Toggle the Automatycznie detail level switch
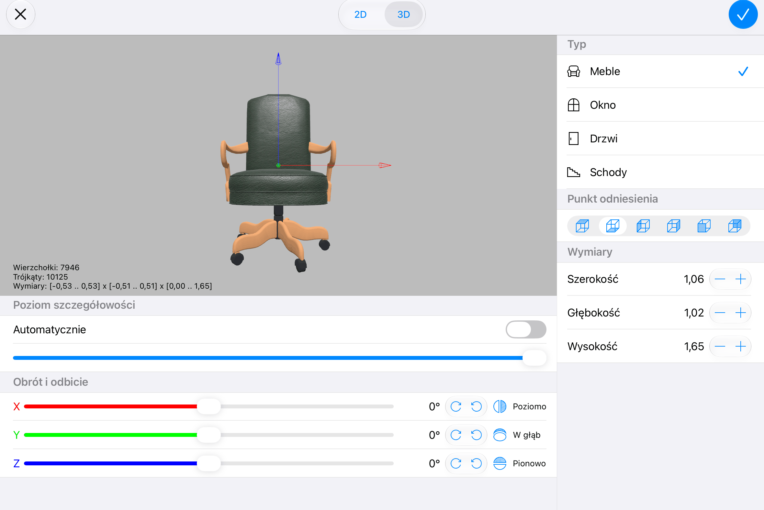Screen dimensions: 764x510 526,329
